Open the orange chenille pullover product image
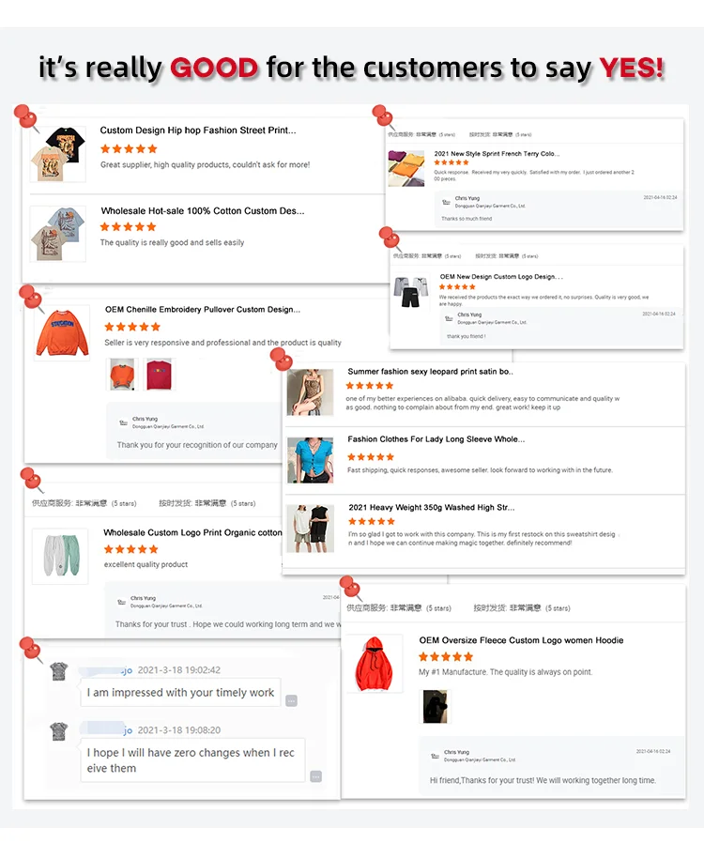This screenshot has height=859, width=704. coord(63,332)
